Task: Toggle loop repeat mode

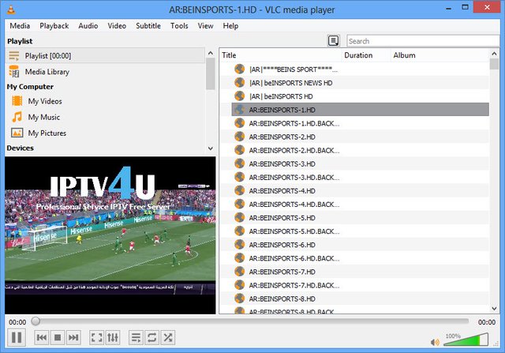Action: [151, 337]
